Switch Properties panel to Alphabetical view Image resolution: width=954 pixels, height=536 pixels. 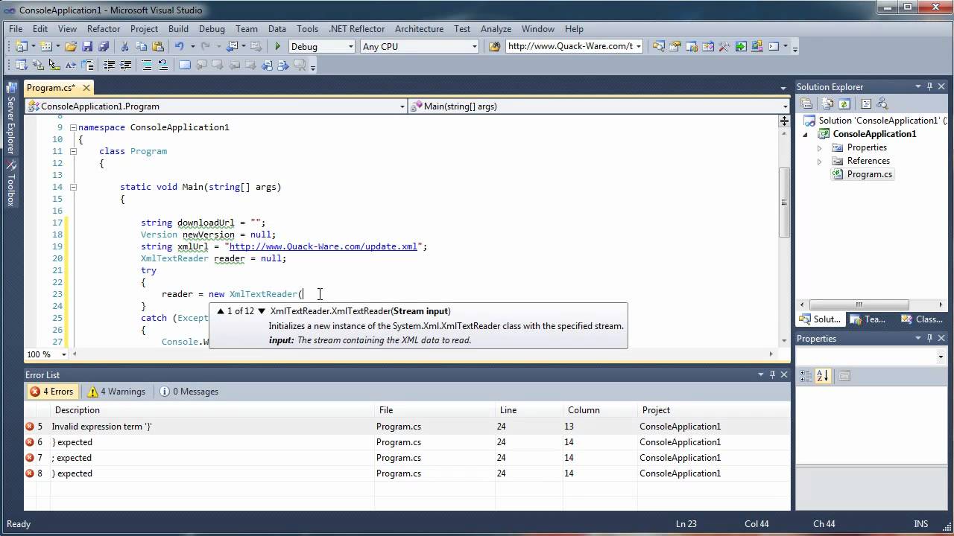(x=823, y=377)
